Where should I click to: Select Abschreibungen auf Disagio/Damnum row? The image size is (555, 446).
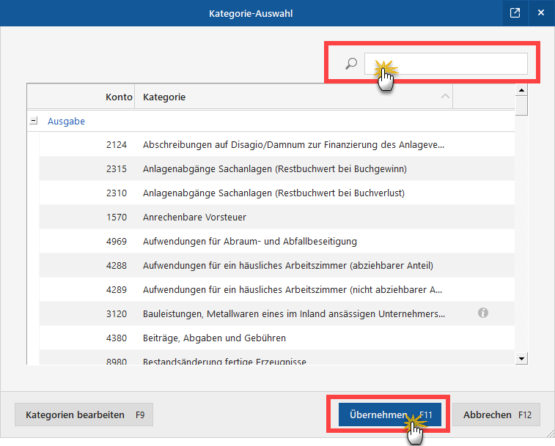click(x=277, y=145)
